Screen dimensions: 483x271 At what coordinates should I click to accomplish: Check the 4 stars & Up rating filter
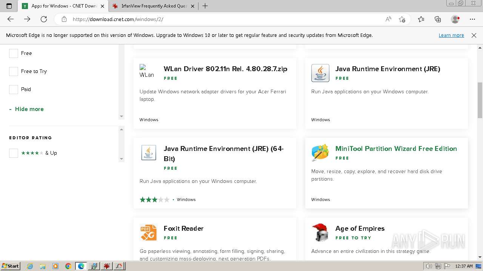(x=14, y=153)
